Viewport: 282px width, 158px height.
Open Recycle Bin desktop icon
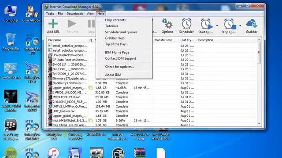pyautogui.click(x=11, y=42)
